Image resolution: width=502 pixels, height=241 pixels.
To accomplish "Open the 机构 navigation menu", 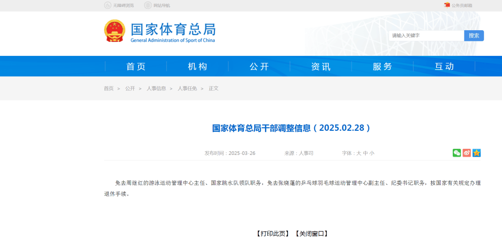I will tap(198, 67).
